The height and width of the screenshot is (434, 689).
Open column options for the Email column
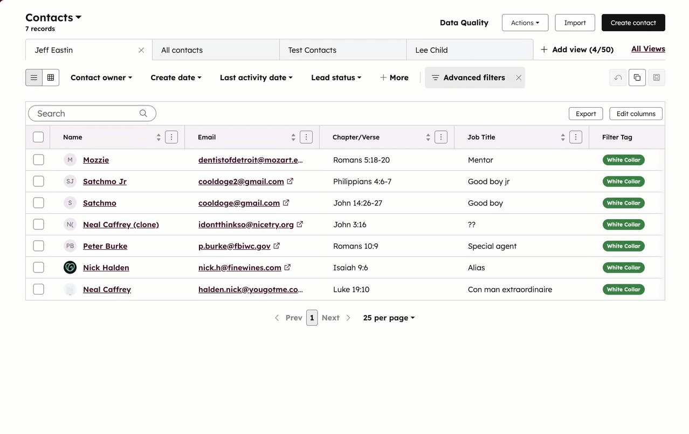click(x=306, y=137)
